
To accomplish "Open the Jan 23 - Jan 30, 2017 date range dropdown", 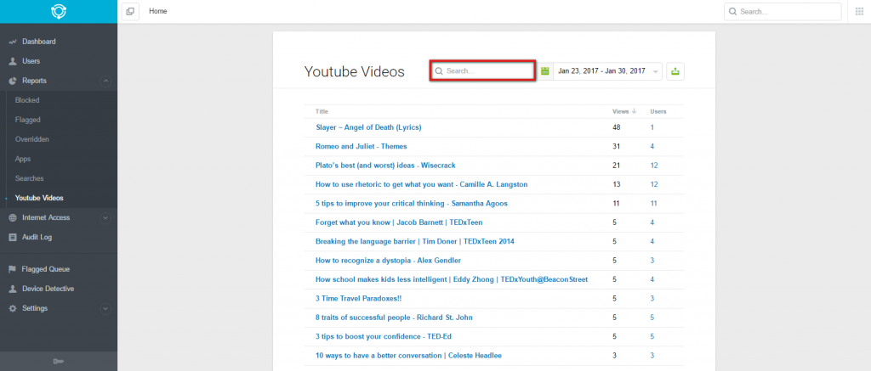I will [x=607, y=71].
